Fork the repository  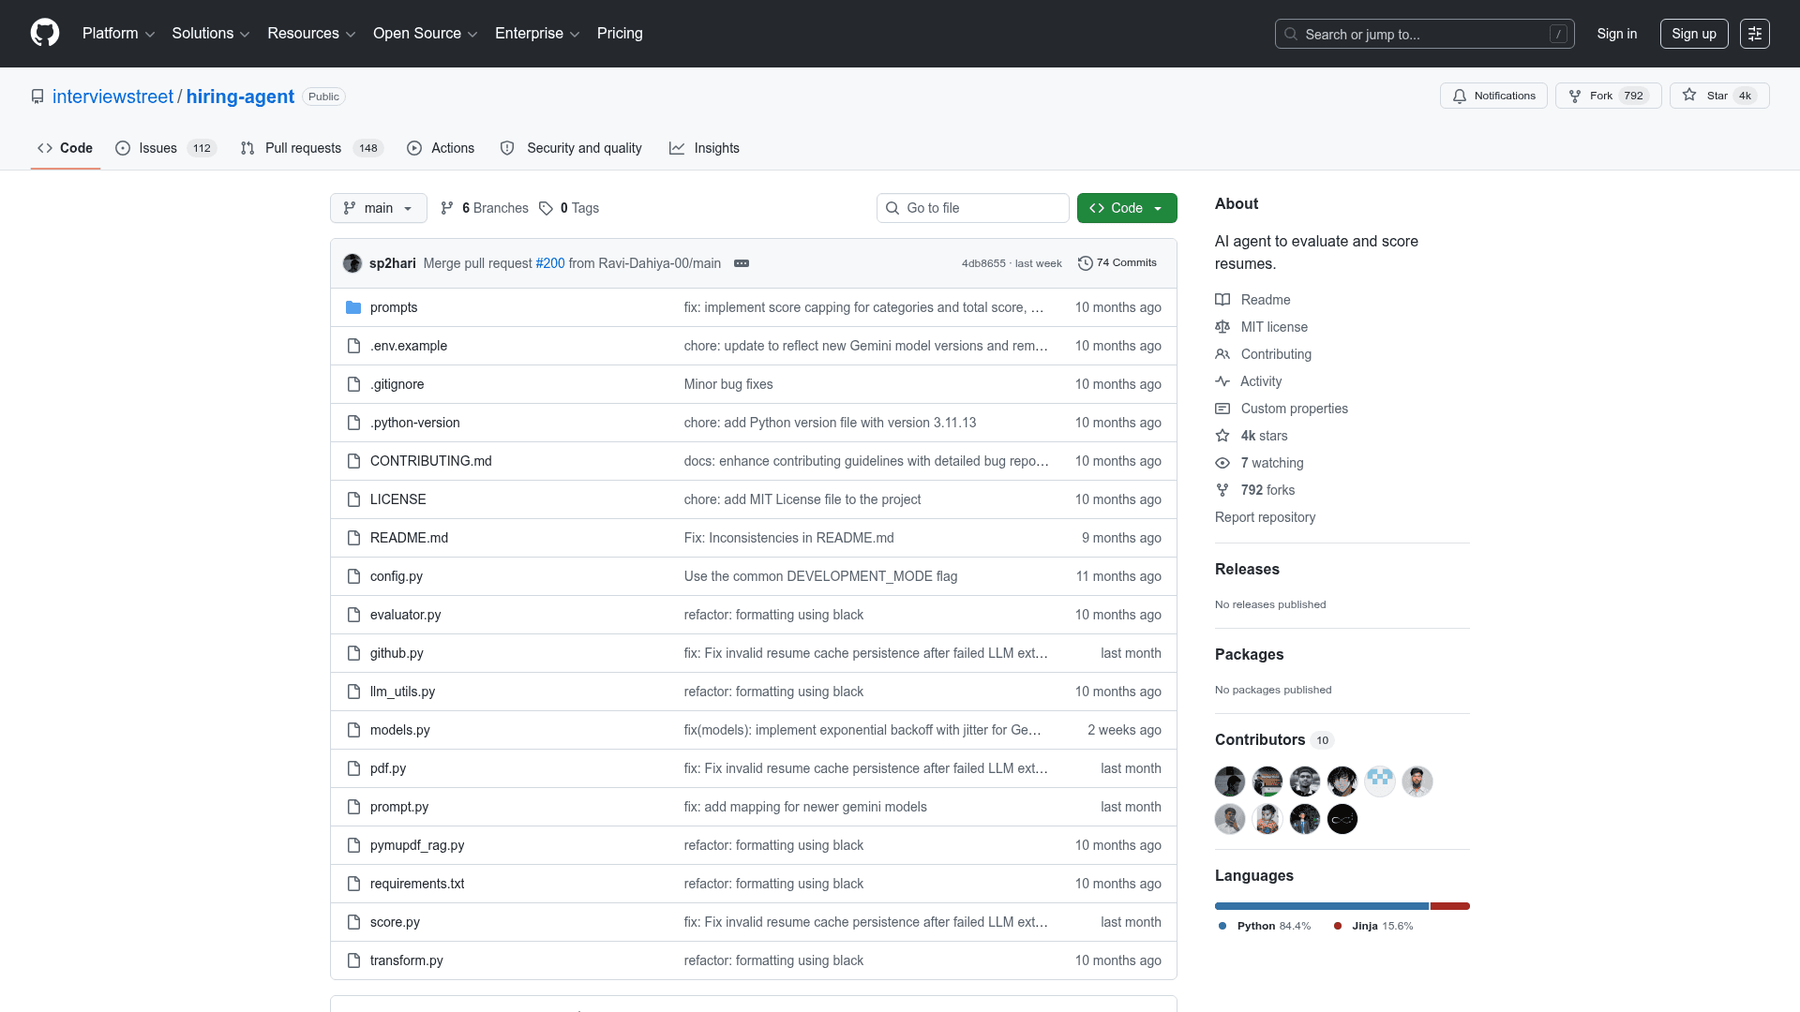click(1608, 96)
